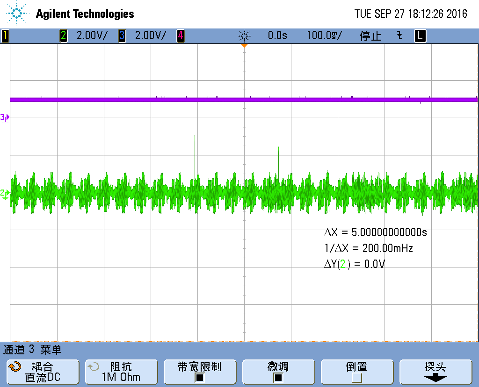Click the 通道 3 菜单 title
479x387 pixels.
click(32, 350)
